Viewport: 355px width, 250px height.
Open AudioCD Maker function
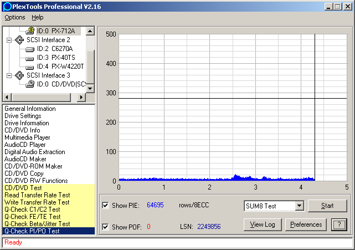(25, 159)
